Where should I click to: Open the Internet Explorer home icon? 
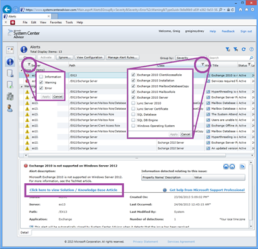click(x=241, y=10)
